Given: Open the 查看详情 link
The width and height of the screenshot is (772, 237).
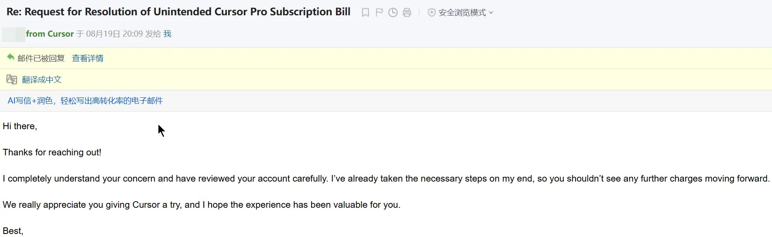Looking at the screenshot, I should (x=88, y=58).
